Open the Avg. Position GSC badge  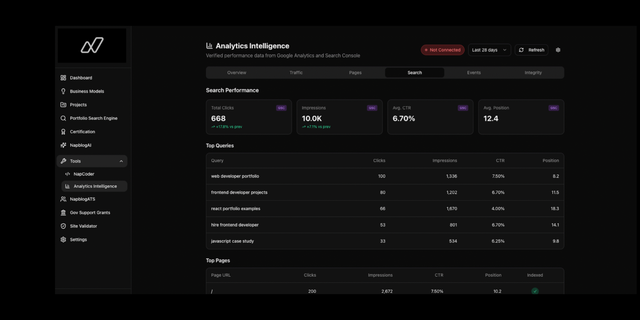554,108
